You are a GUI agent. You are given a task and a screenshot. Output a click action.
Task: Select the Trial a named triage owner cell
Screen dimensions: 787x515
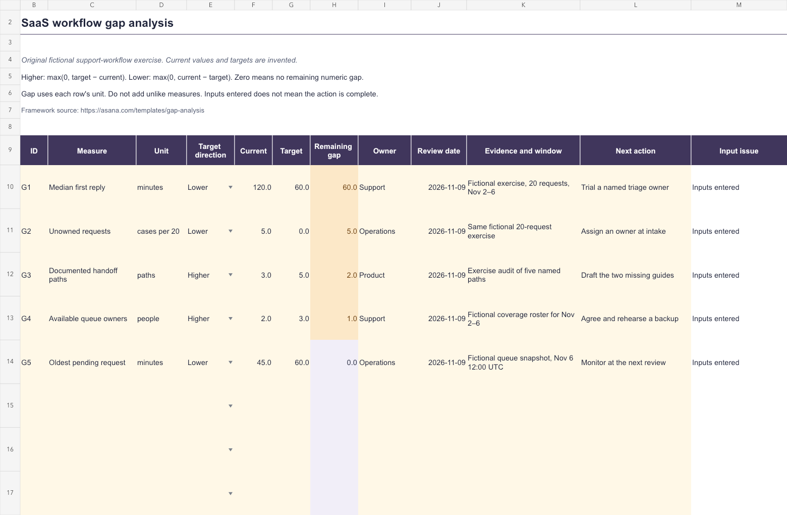[x=636, y=187]
